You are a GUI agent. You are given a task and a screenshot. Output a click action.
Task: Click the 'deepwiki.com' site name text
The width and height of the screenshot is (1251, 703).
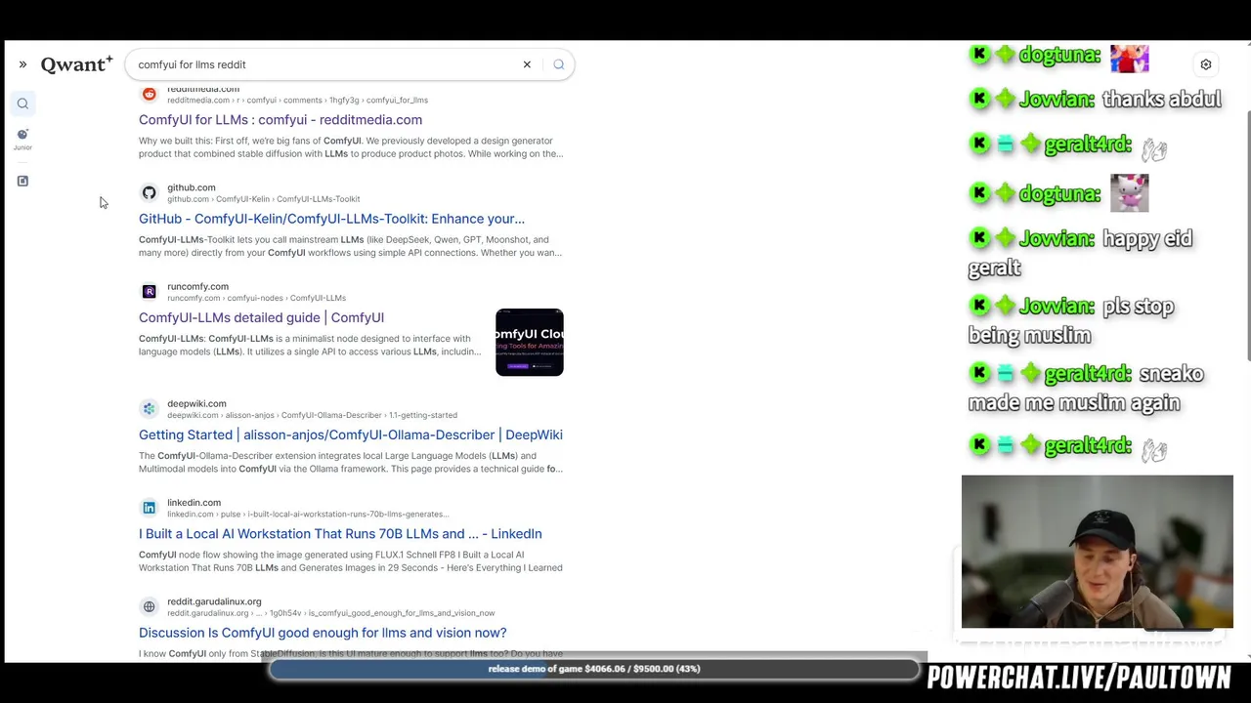pyautogui.click(x=196, y=403)
